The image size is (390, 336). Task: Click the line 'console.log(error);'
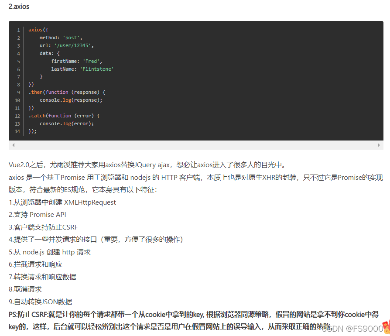point(67,123)
